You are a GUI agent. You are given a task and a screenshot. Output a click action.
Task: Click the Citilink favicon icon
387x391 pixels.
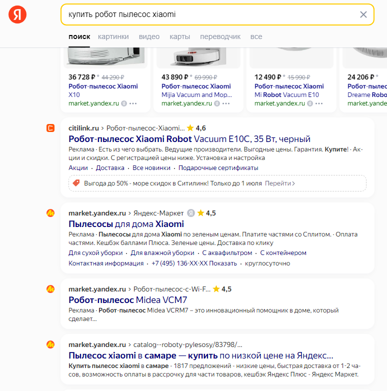pyautogui.click(x=50, y=128)
